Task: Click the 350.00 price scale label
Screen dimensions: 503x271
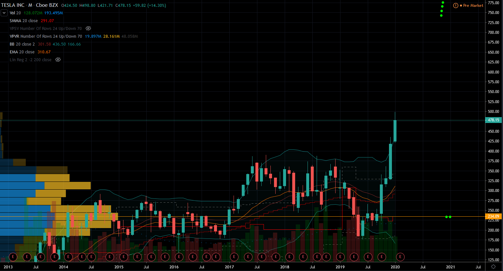Action: coord(494,171)
